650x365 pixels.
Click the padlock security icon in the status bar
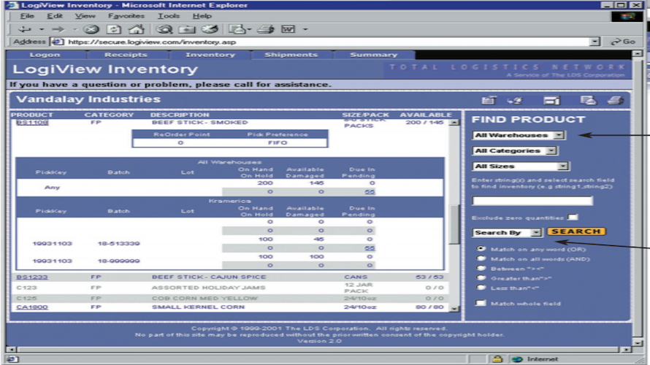coord(497,358)
